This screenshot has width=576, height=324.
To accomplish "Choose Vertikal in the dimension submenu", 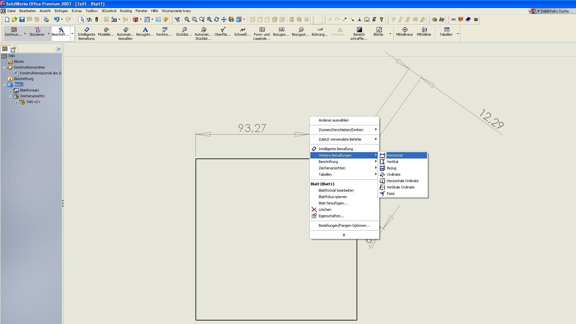I will click(403, 162).
